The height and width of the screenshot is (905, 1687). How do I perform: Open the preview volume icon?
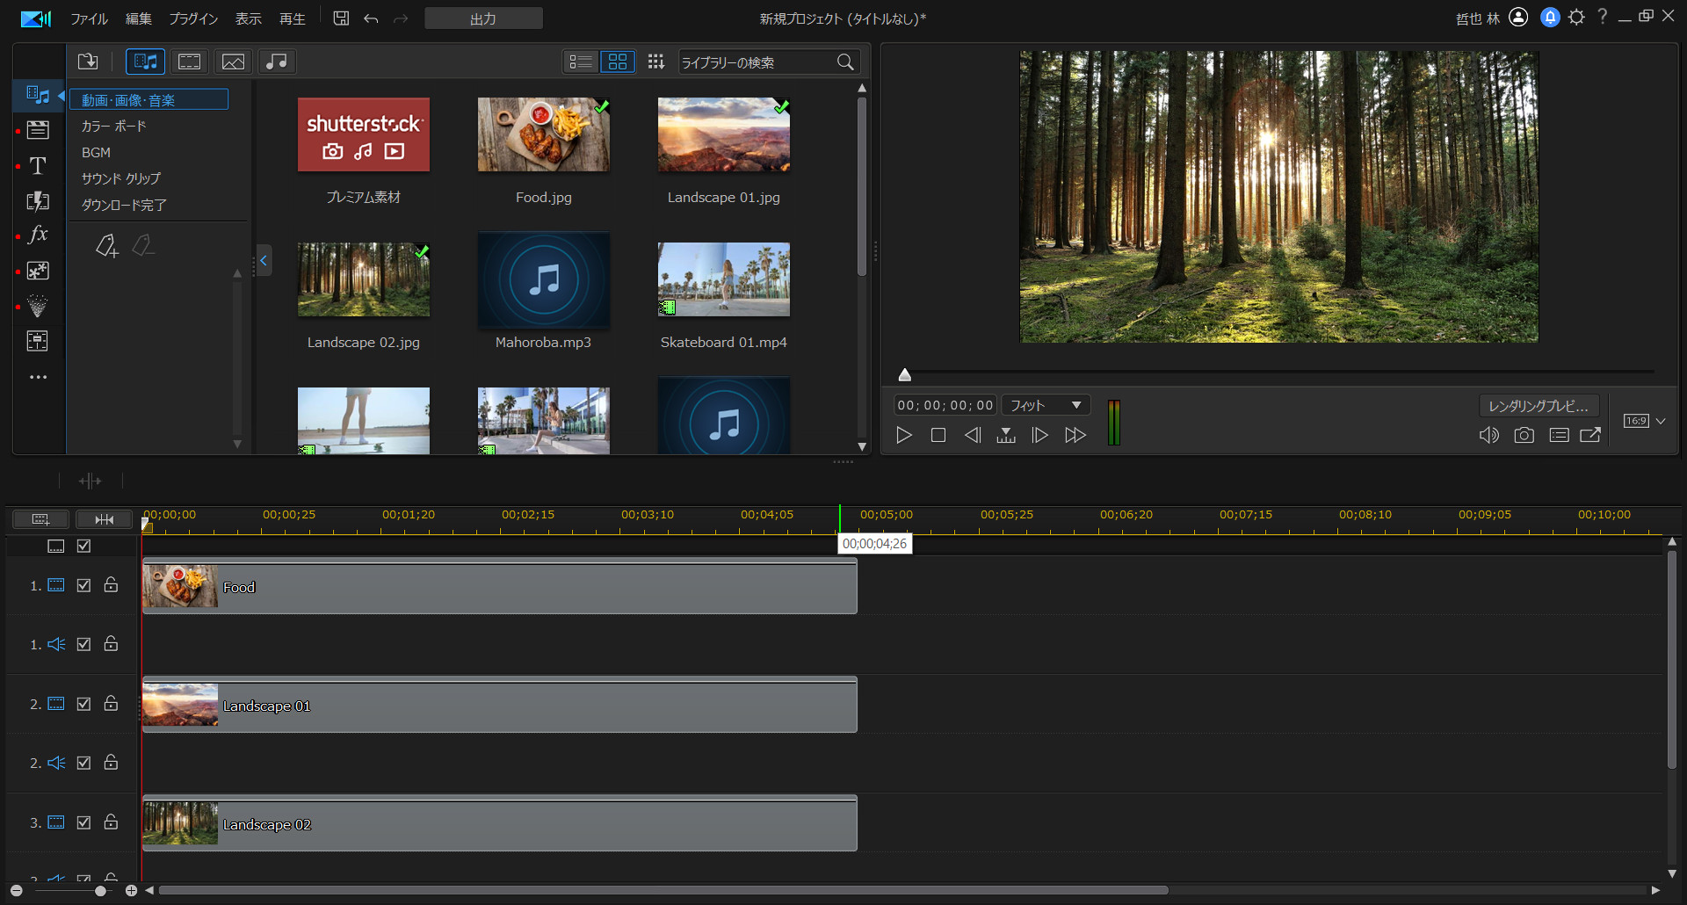[1488, 435]
